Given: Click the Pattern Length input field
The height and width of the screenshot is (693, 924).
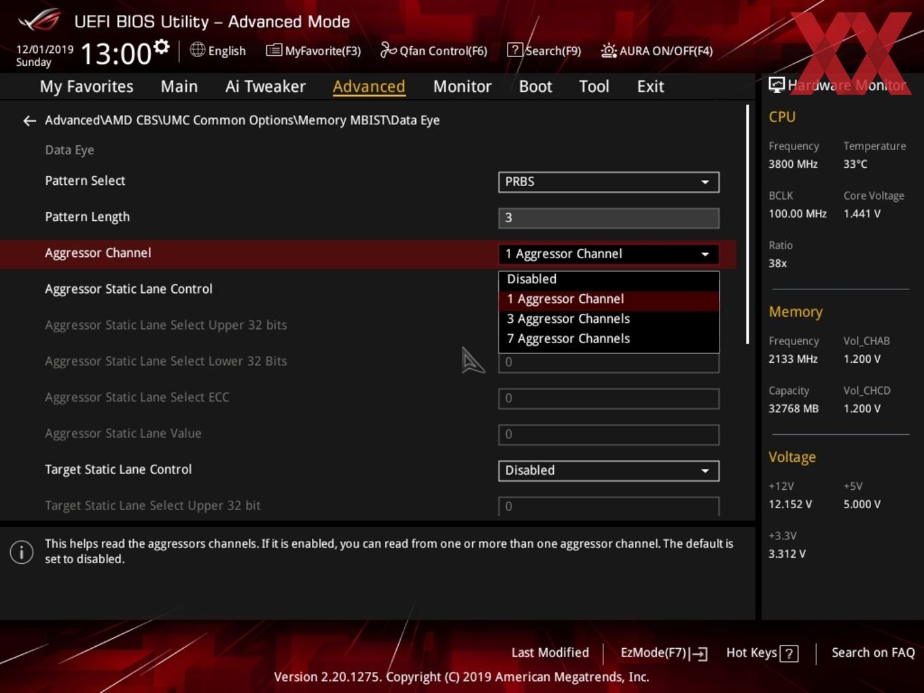Looking at the screenshot, I should [x=609, y=218].
